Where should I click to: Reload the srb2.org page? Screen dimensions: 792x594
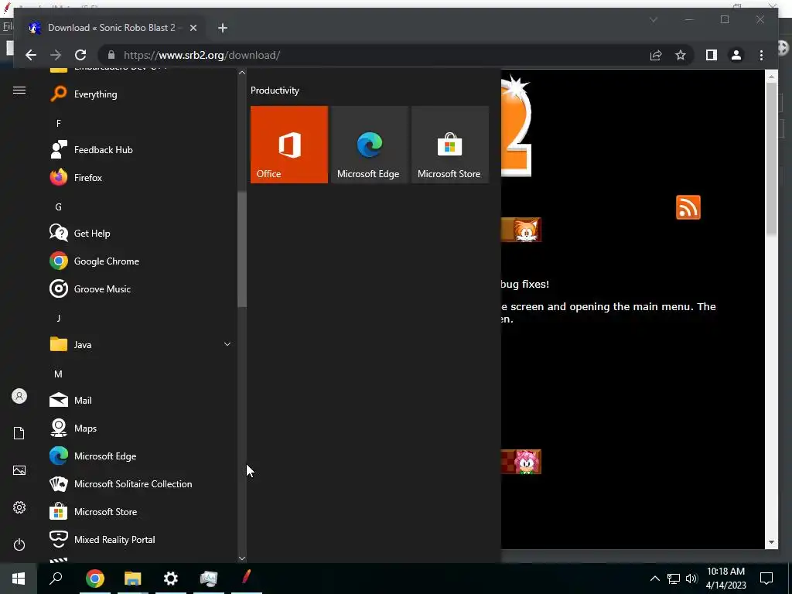click(80, 55)
